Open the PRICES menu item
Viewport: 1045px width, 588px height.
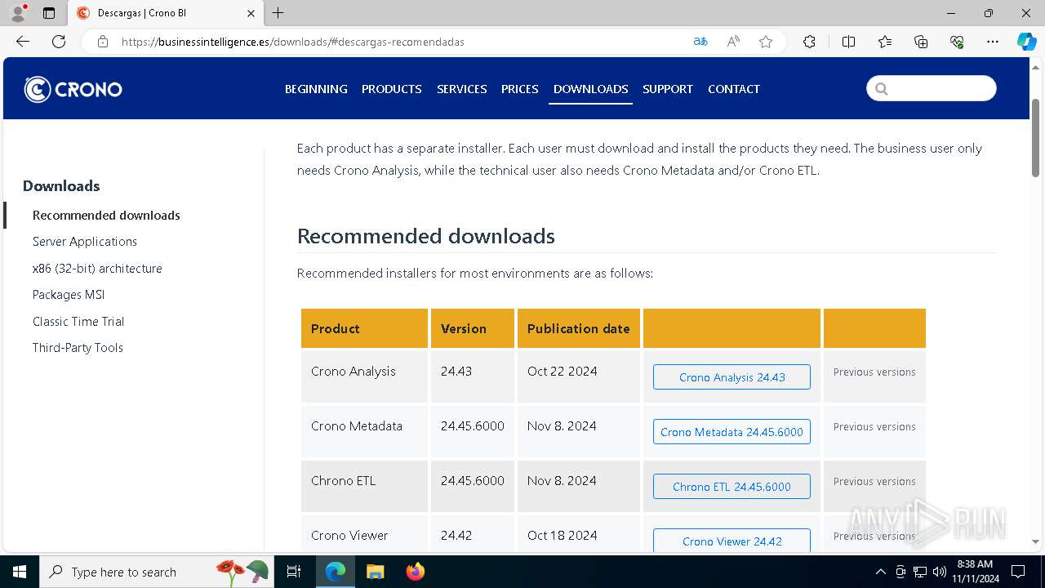[520, 89]
